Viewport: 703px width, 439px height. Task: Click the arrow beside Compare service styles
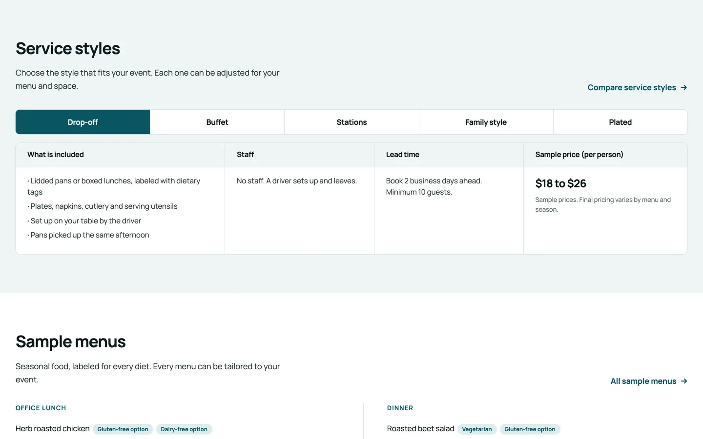coord(683,88)
